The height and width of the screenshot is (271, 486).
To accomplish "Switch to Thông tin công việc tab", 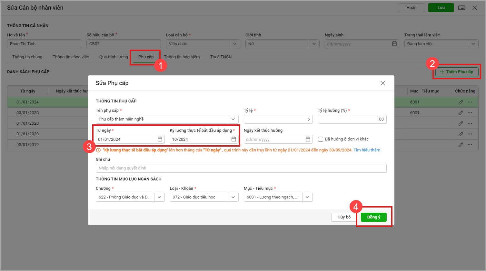I will pyautogui.click(x=71, y=57).
